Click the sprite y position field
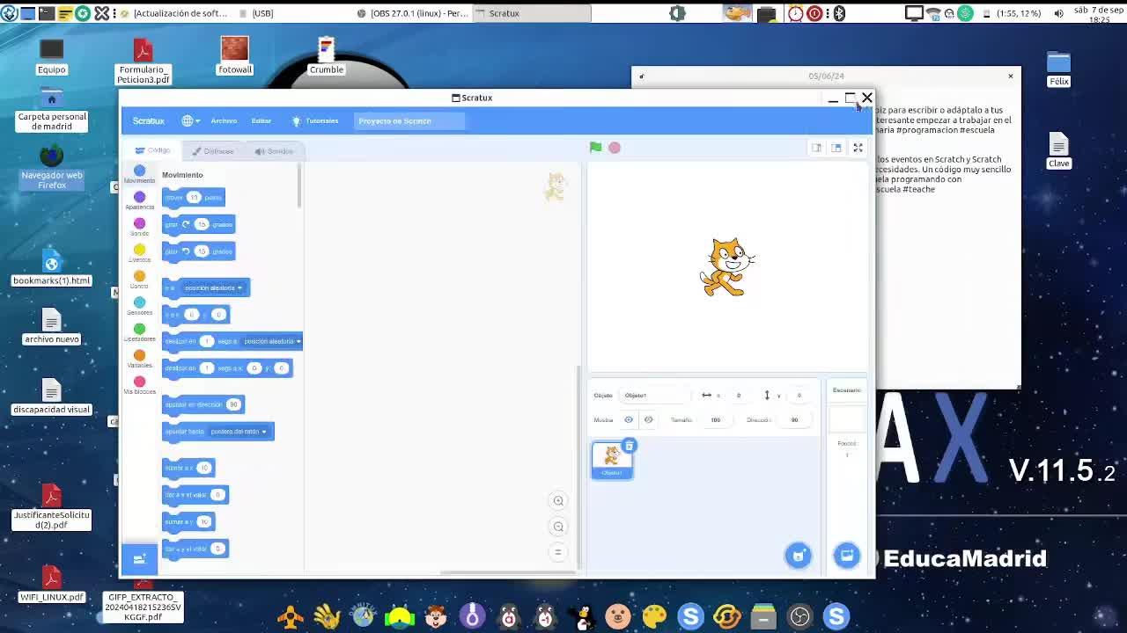Viewport: 1127px width, 633px height. click(799, 396)
